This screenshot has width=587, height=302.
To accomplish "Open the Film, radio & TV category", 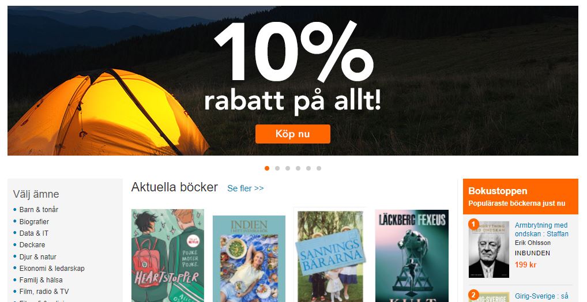I will 44,292.
